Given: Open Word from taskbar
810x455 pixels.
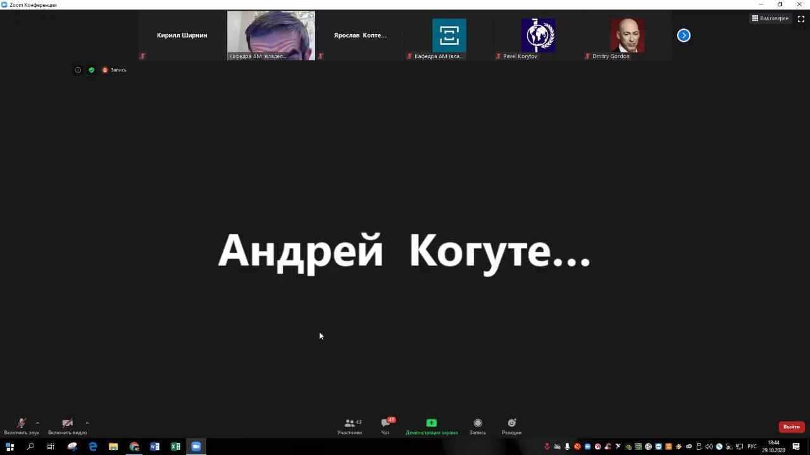Looking at the screenshot, I should point(154,447).
